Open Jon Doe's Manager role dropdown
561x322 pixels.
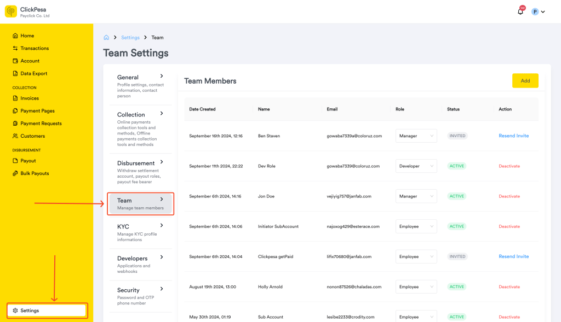[416, 196]
